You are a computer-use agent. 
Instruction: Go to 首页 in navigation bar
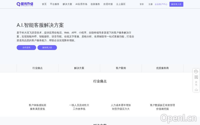(44, 4)
